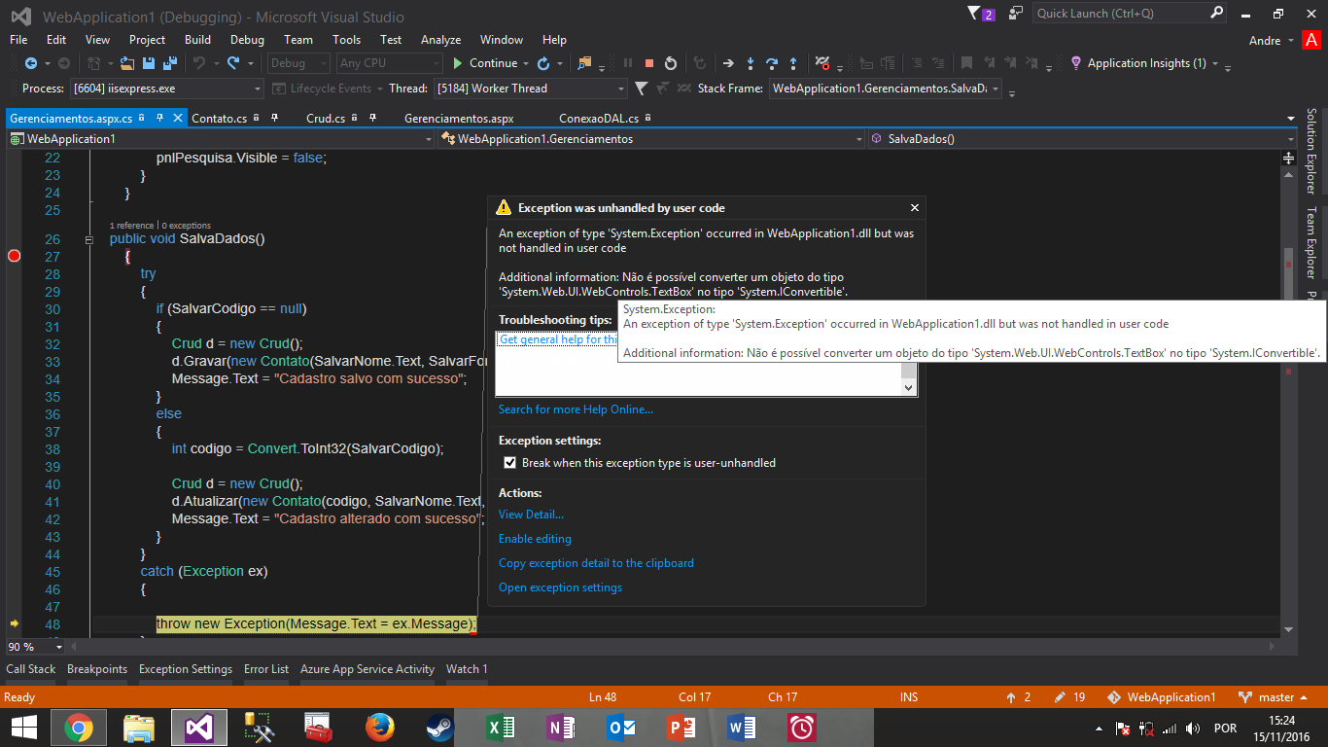
Task: Click the IntelliTrace events toolbar icon
Action: coord(822,63)
